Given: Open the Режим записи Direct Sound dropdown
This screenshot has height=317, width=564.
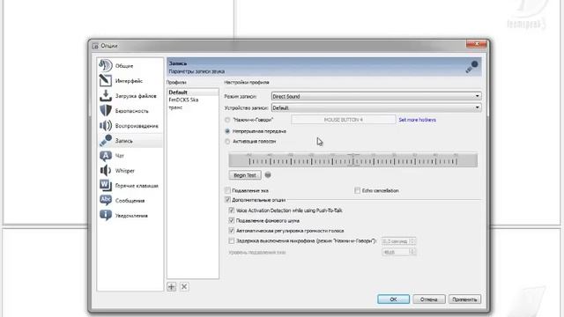Looking at the screenshot, I should click(376, 96).
